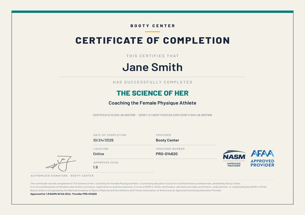Click the 'CERTIFICATE OF COMPLETION' title
Viewport: 305px width, 215px height.
153,40
